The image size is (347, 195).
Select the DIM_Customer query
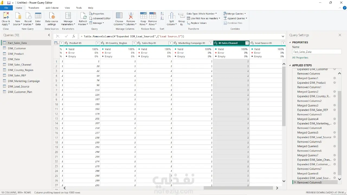[x=26, y=48]
